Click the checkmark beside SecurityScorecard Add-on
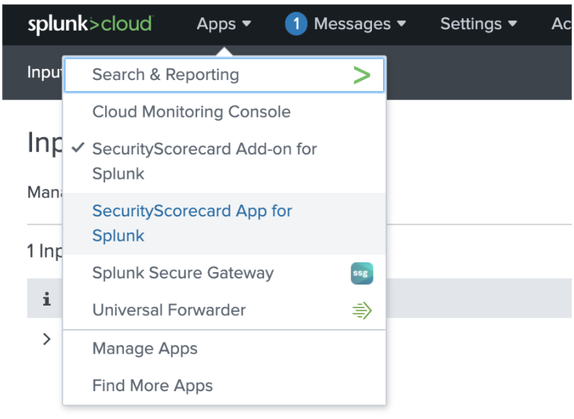This screenshot has height=419, width=574. [78, 148]
